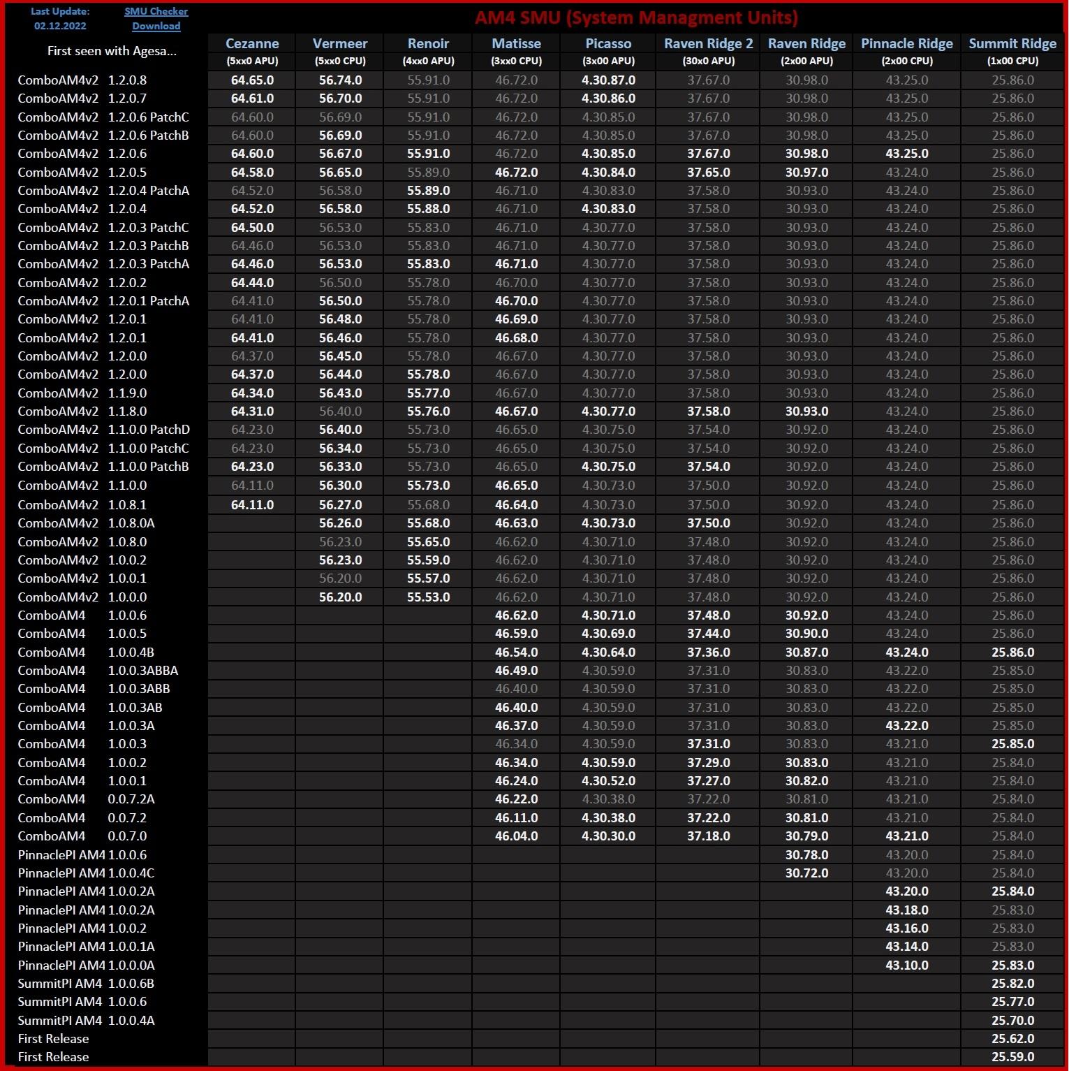
Task: Select the Renoir column header
Action: pos(428,43)
